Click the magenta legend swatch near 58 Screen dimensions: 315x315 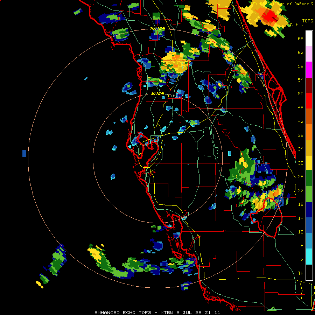(x=309, y=70)
